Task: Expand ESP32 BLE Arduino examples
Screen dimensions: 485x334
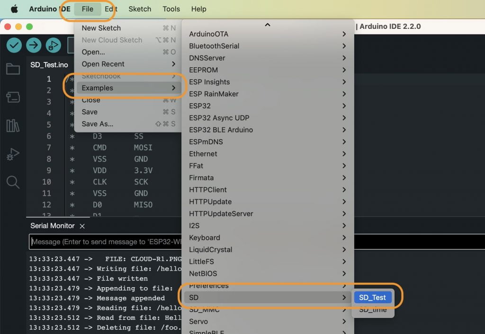Action: click(x=268, y=130)
